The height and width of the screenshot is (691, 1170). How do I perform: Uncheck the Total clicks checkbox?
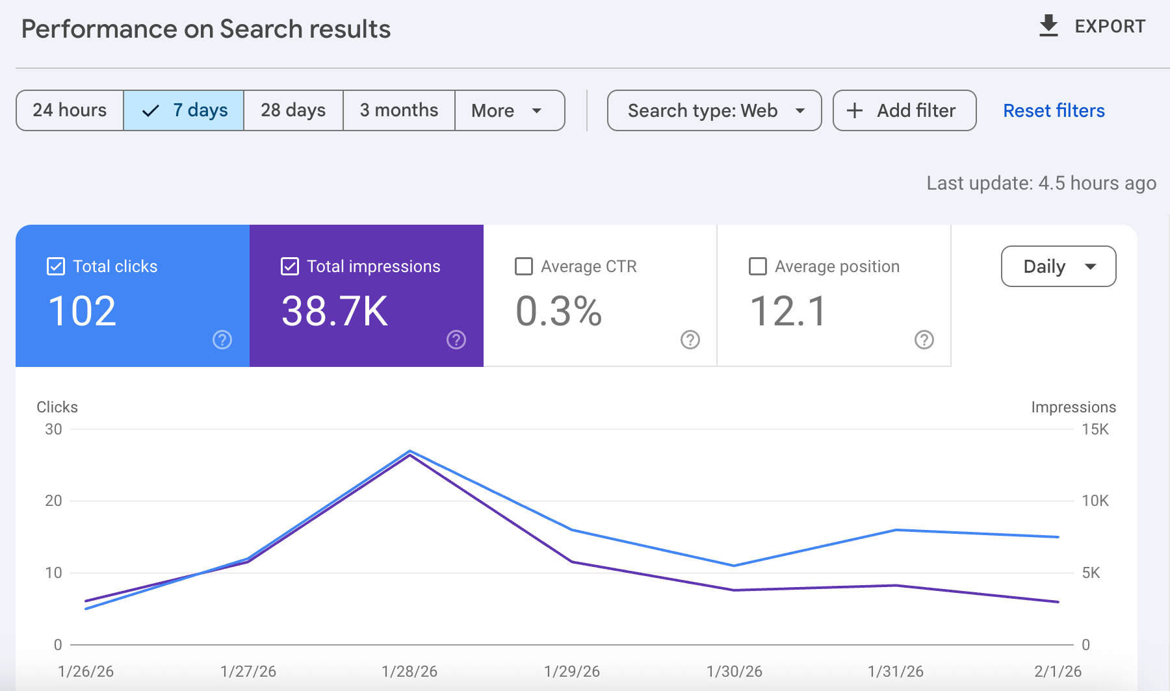coord(56,266)
